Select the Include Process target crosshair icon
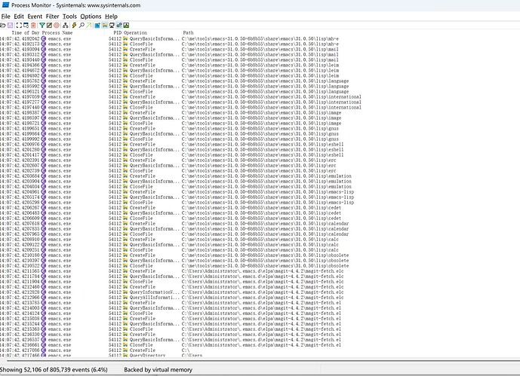The width and height of the screenshot is (520, 376). coord(57,25)
